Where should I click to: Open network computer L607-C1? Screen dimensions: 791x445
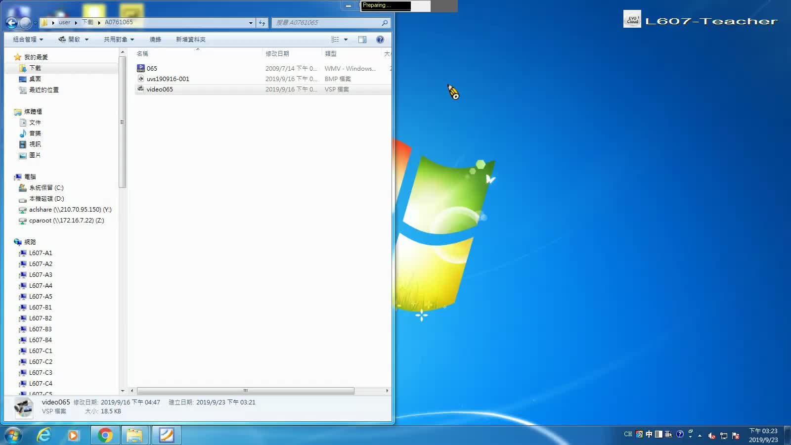click(41, 351)
